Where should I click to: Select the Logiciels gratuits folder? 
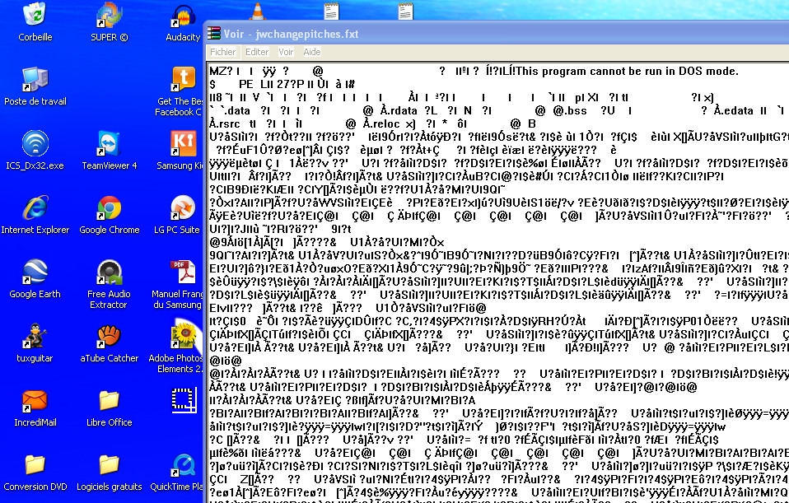tap(109, 466)
